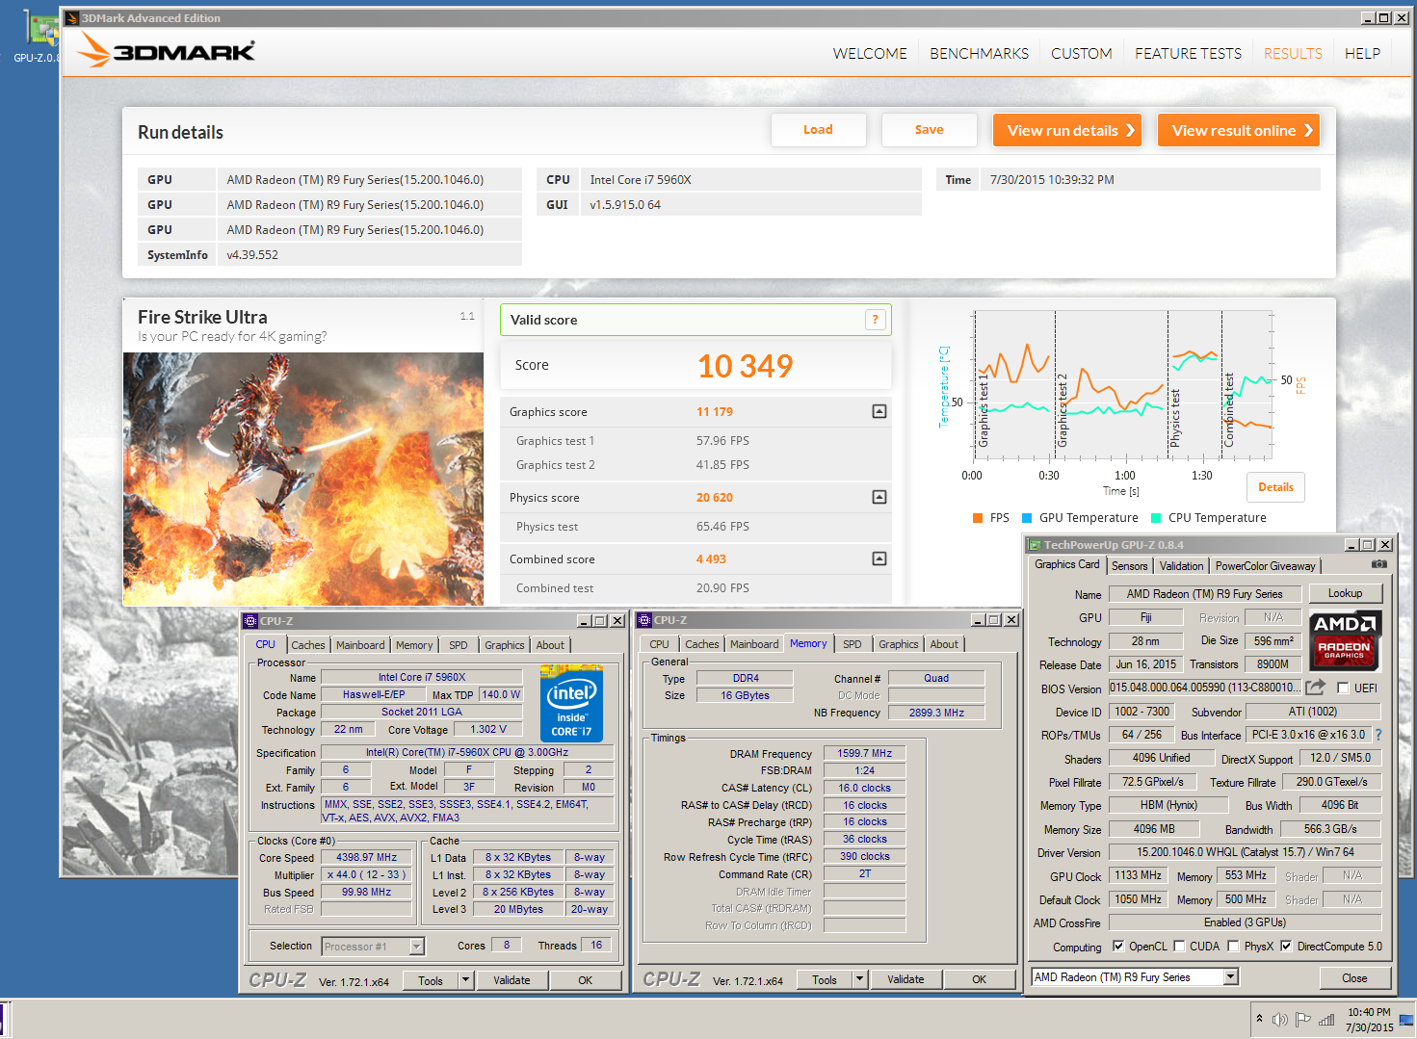Viewport: 1417px width, 1039px height.
Task: Open the HELP menu item
Action: [1362, 54]
